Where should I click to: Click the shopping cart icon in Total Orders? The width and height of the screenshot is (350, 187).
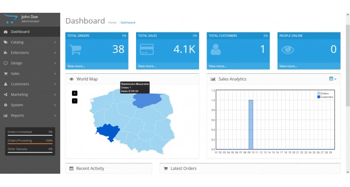(75, 50)
